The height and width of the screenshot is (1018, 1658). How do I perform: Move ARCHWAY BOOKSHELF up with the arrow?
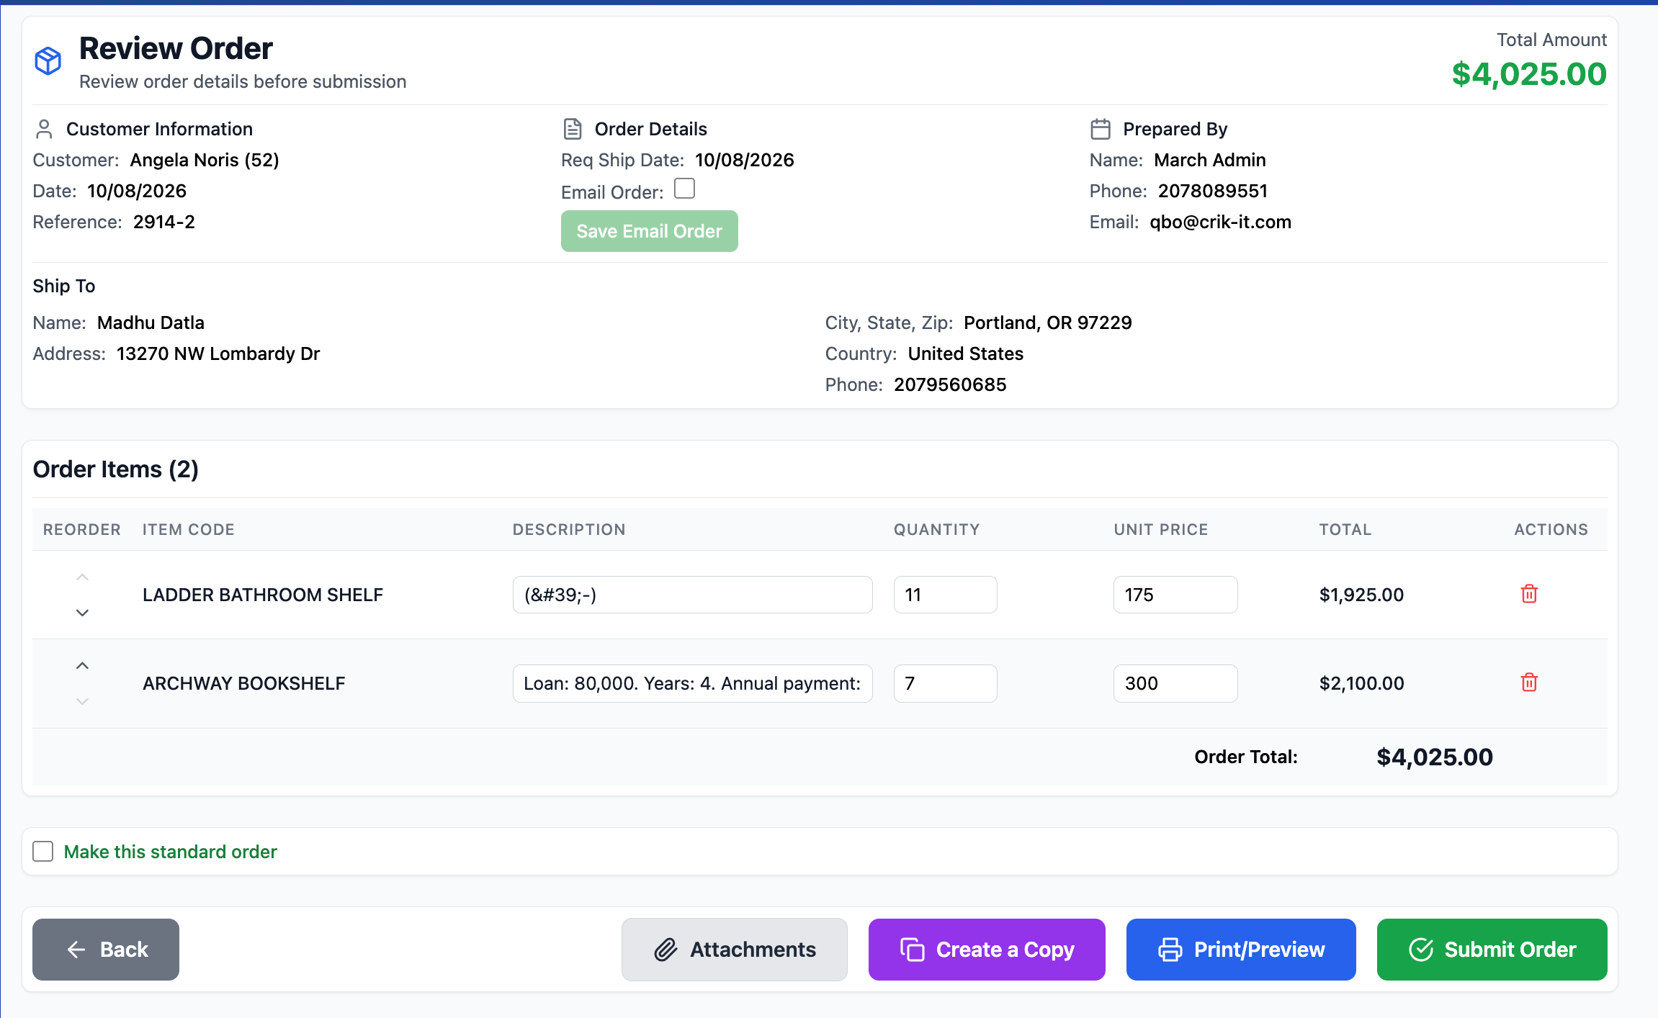(82, 666)
